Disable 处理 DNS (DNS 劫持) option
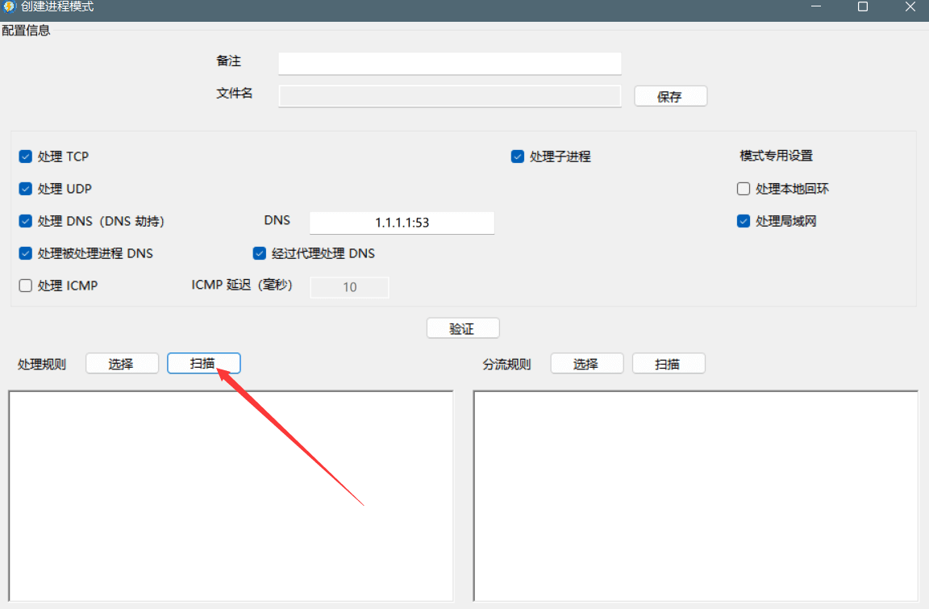Viewport: 929px width, 609px height. 26,221
